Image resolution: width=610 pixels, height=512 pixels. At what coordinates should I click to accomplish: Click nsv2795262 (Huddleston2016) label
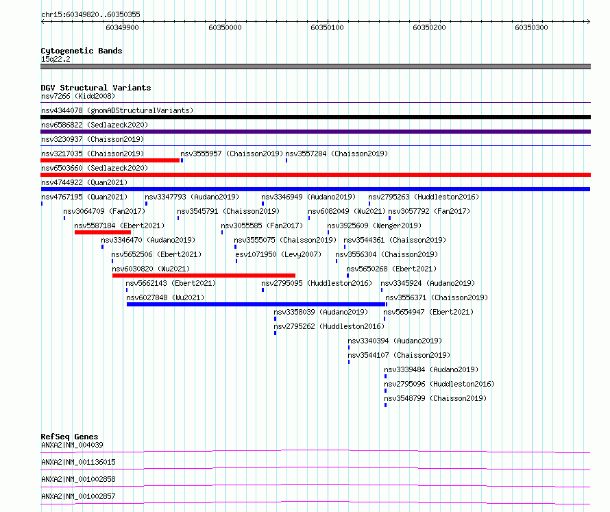click(329, 326)
